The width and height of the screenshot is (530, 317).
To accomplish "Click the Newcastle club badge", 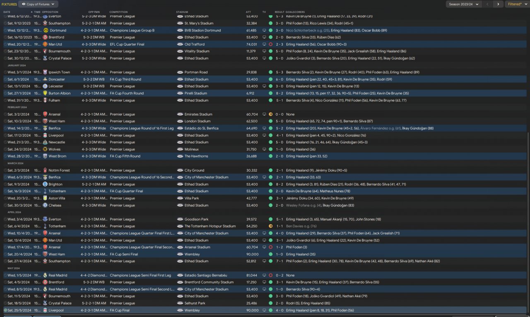I will [x=45, y=142].
